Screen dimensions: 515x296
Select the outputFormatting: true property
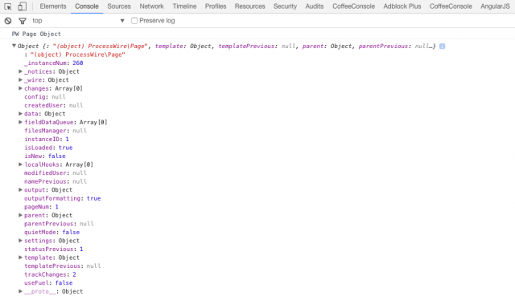(x=63, y=198)
